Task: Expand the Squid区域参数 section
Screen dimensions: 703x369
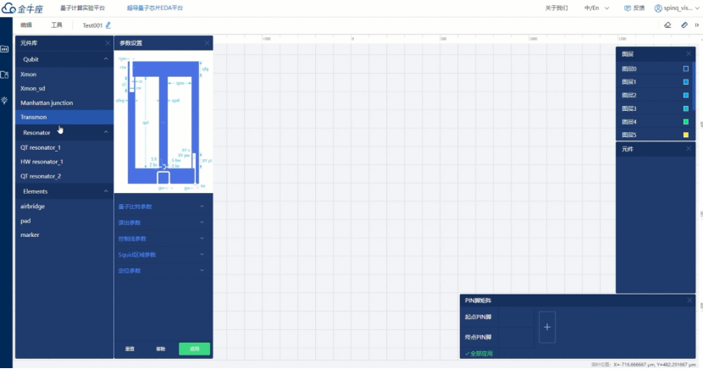Action: [x=202, y=255]
